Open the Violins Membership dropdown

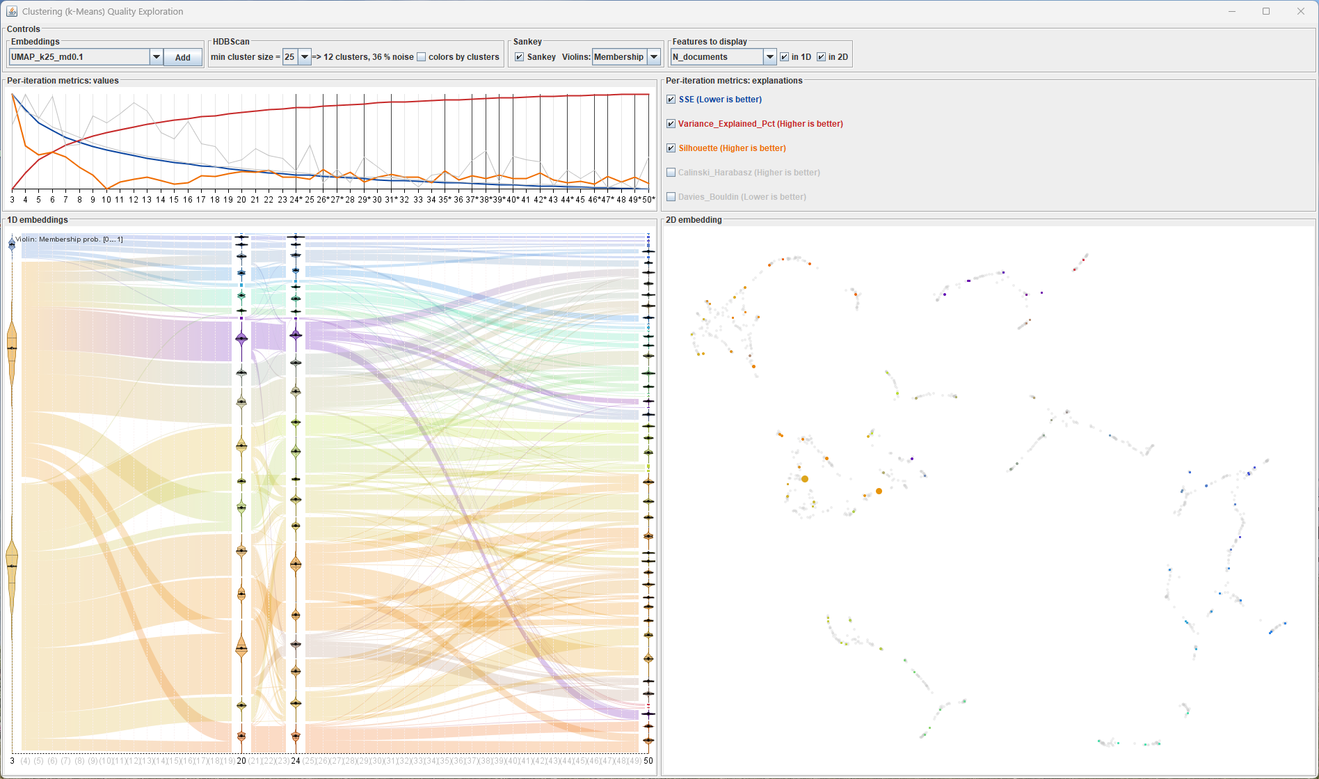pyautogui.click(x=626, y=57)
